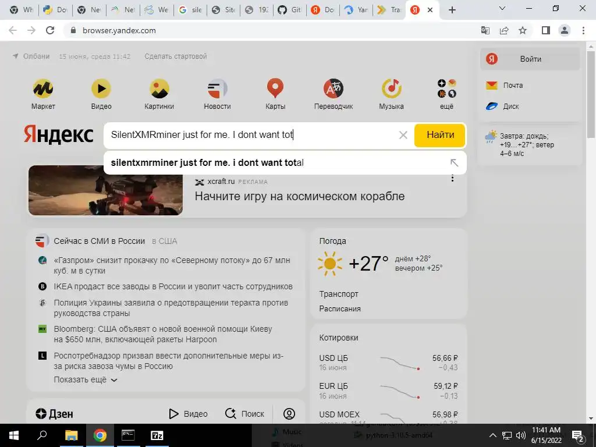
Task: Click the browser Back arrow
Action: 13,30
